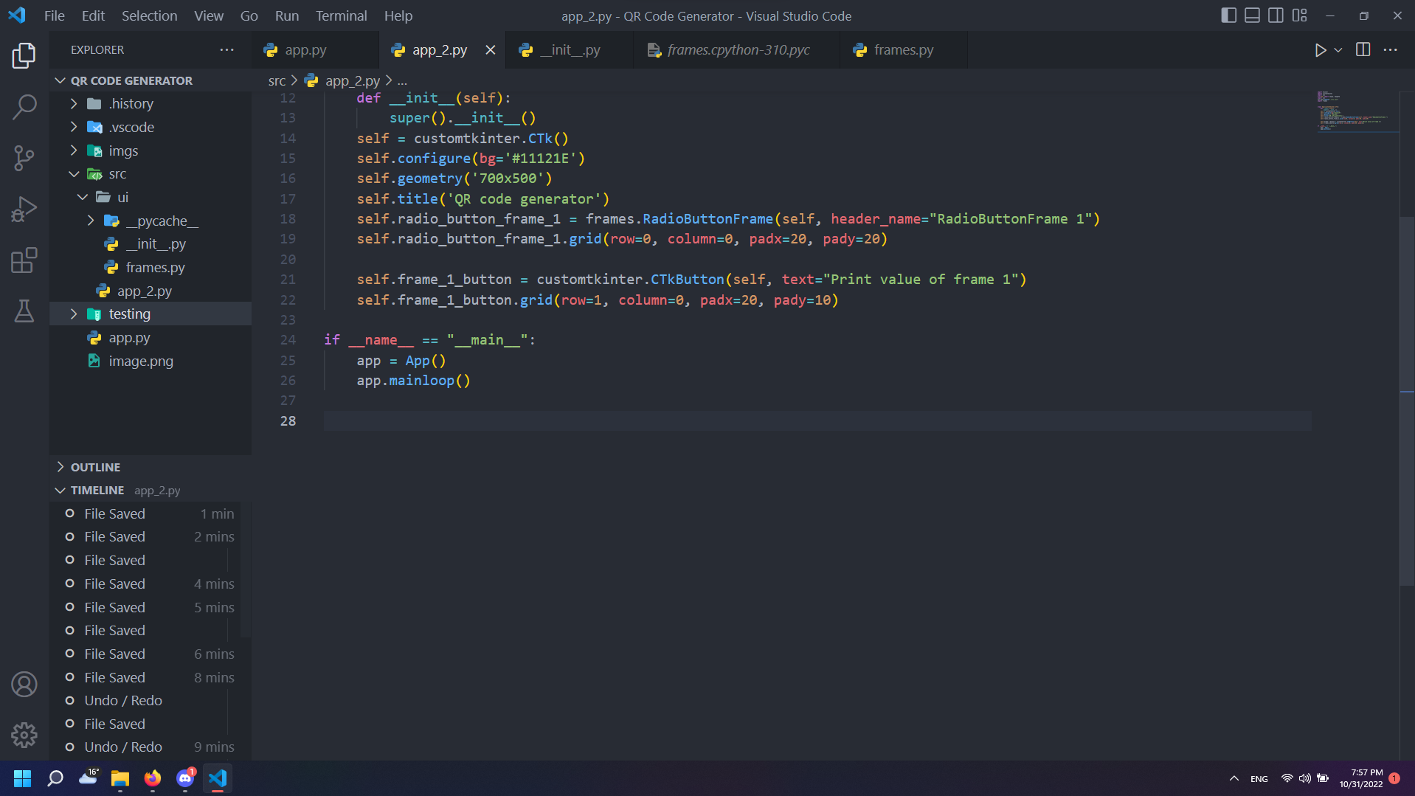Viewport: 1415px width, 796px height.
Task: Open Discord from taskbar
Action: (x=184, y=778)
